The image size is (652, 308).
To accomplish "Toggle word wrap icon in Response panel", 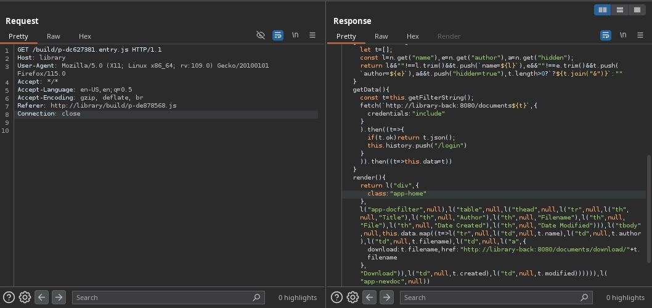I will point(606,35).
